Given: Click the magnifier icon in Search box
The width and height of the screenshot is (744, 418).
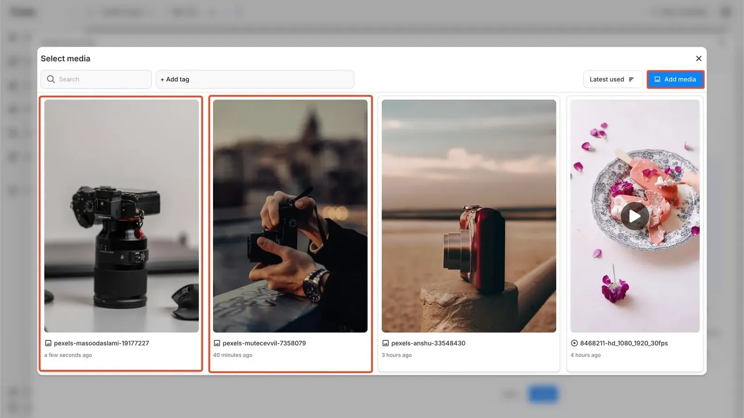Looking at the screenshot, I should (51, 80).
